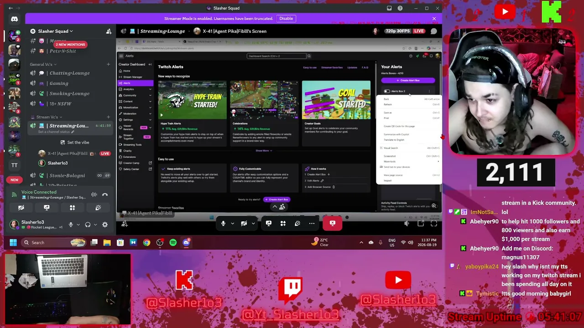Click the Windows taskbar Search box
Image resolution: width=584 pixels, height=328 pixels.
point(54,242)
